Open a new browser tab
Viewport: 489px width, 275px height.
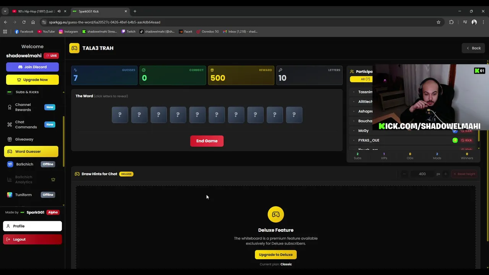click(135, 11)
